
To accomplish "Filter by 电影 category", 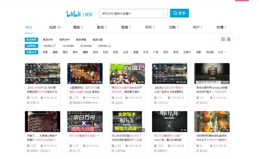I will [x=199, y=52].
